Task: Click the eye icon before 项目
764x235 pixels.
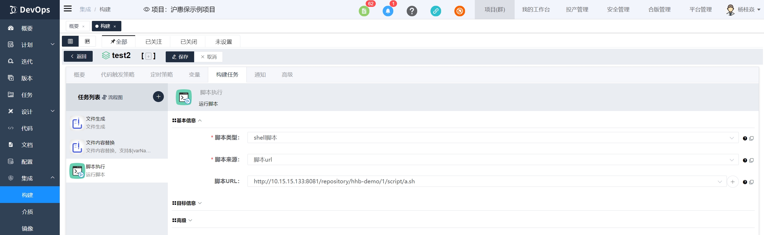Action: [x=146, y=10]
